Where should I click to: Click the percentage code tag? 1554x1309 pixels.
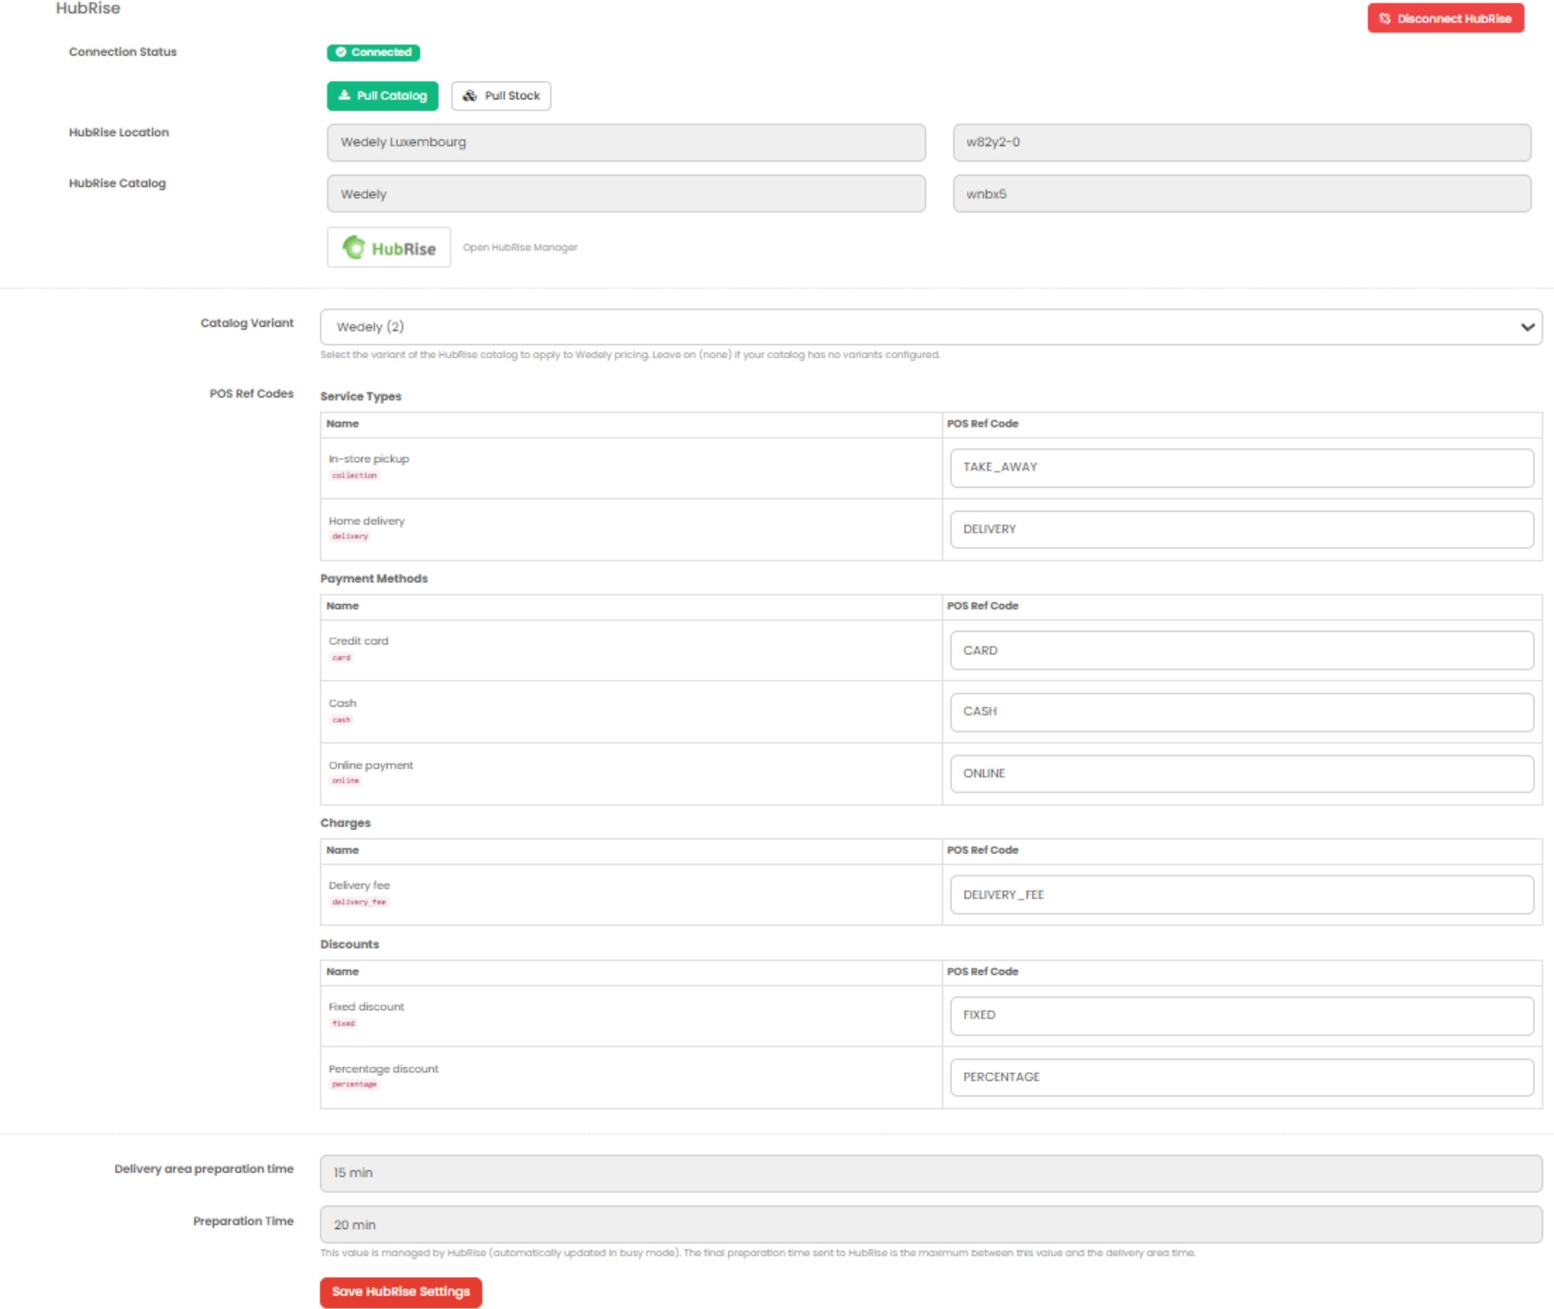[354, 1084]
